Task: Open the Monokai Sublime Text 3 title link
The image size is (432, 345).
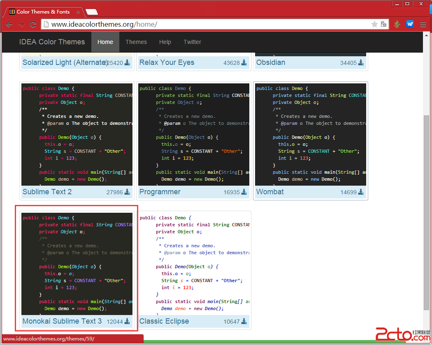Action: point(62,321)
